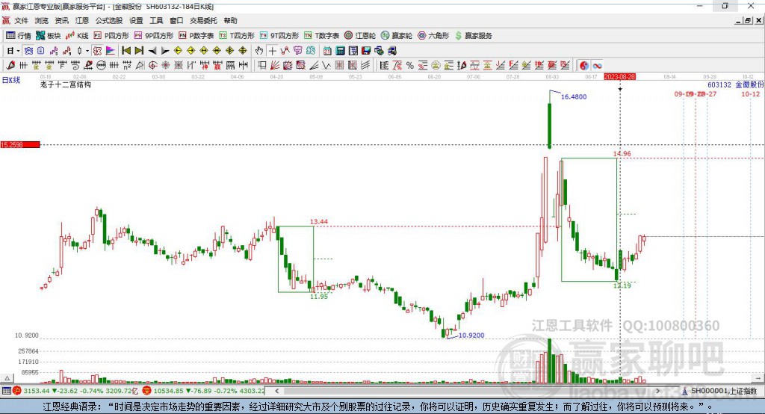Click the up triangle at volume panel
The image size is (765, 414).
pyautogui.click(x=7, y=378)
